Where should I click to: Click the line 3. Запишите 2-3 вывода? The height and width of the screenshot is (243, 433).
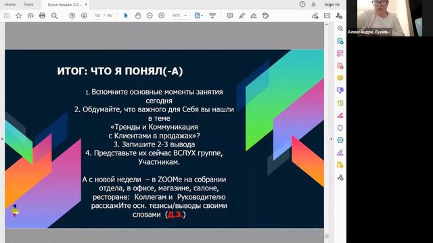coord(154,144)
